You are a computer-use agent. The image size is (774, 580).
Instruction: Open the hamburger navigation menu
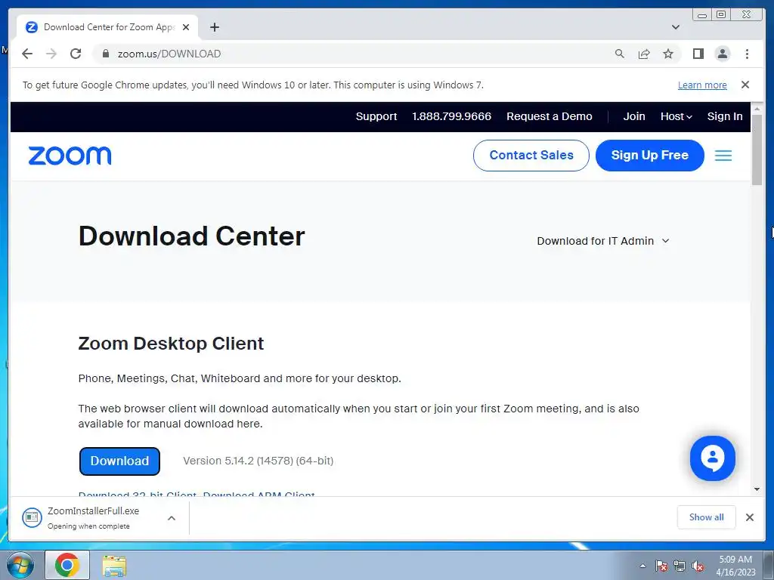click(x=723, y=156)
